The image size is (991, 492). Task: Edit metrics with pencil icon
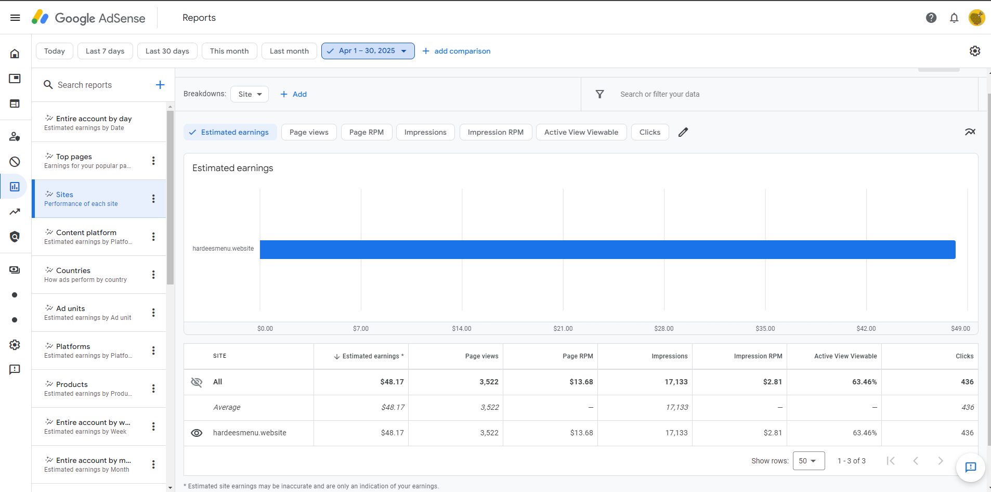coord(683,132)
